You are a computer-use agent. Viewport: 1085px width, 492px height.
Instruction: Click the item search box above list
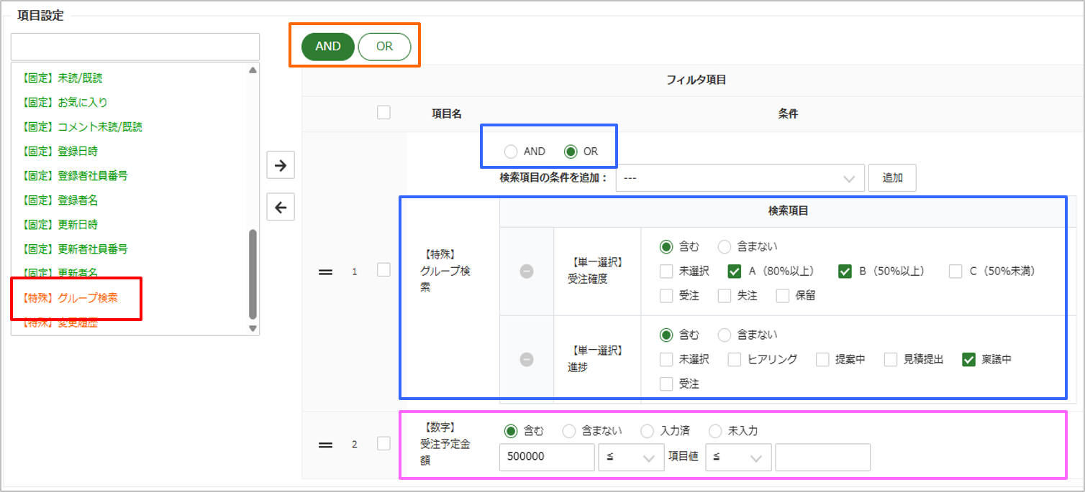point(135,47)
